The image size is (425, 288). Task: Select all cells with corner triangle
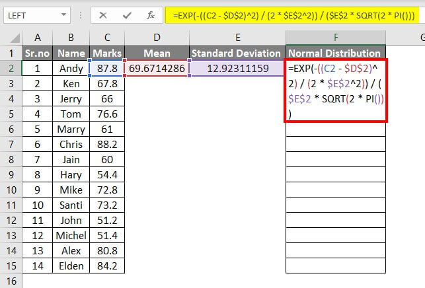[15, 38]
